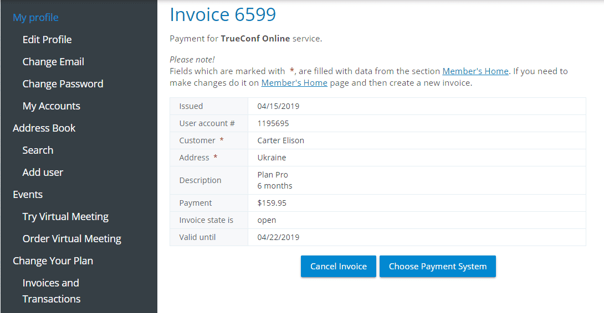Follow the first Member's Home link
The width and height of the screenshot is (604, 313).
pos(475,71)
